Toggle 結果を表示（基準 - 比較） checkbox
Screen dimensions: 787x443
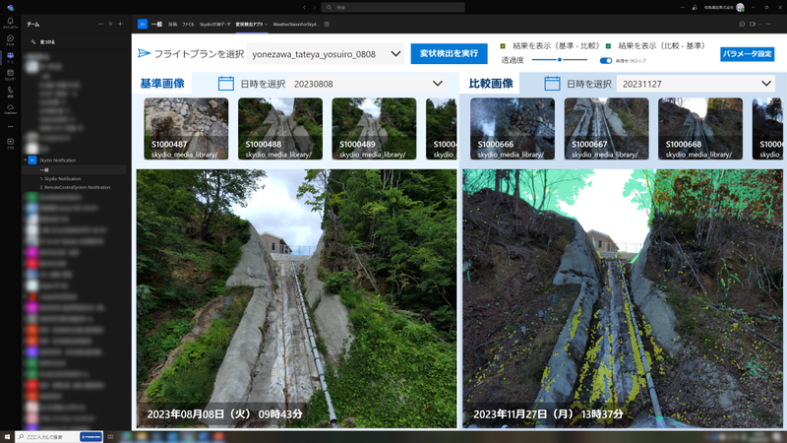(503, 46)
